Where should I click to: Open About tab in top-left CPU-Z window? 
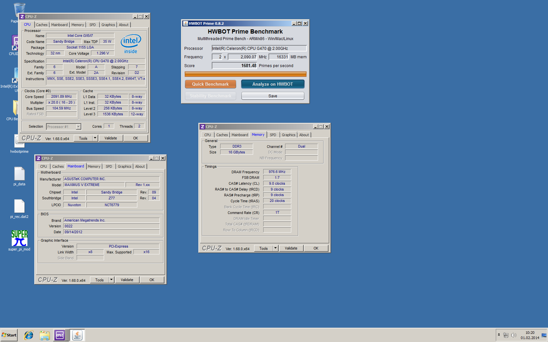[x=124, y=25]
